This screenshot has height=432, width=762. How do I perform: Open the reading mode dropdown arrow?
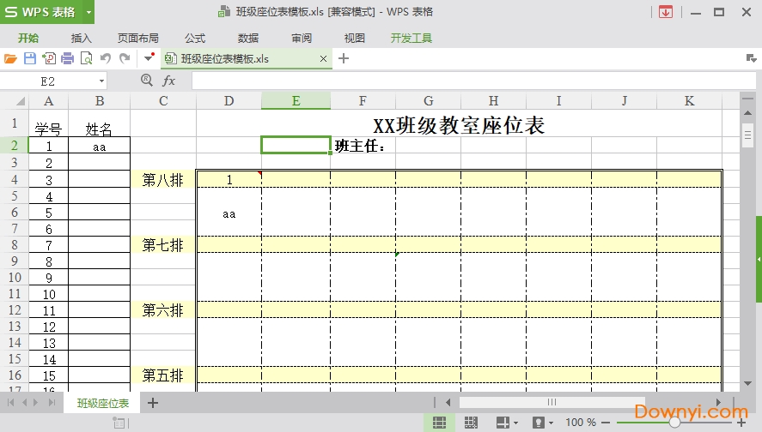tap(516, 423)
